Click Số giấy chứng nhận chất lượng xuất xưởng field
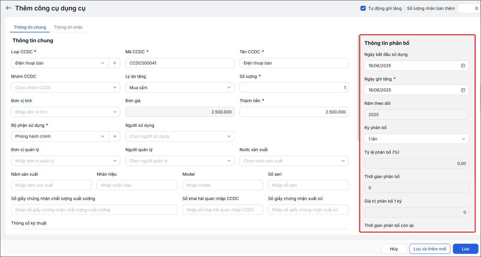 [x=94, y=210]
